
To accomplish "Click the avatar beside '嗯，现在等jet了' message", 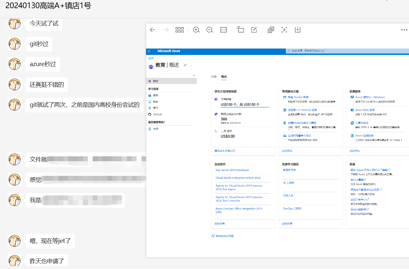I will coord(15,241).
